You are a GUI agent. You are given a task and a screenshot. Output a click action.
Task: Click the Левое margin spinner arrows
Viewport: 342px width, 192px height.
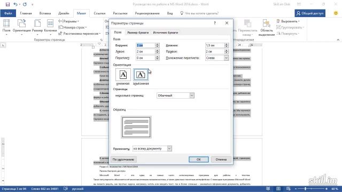pyautogui.click(x=157, y=52)
